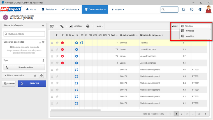
Task: Click the horizontal scrollbar under the table
Action: pos(75,110)
